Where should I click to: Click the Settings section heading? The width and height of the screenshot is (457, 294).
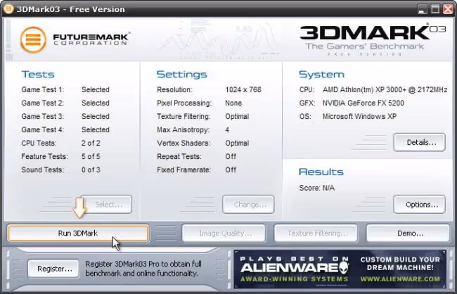coord(181,75)
